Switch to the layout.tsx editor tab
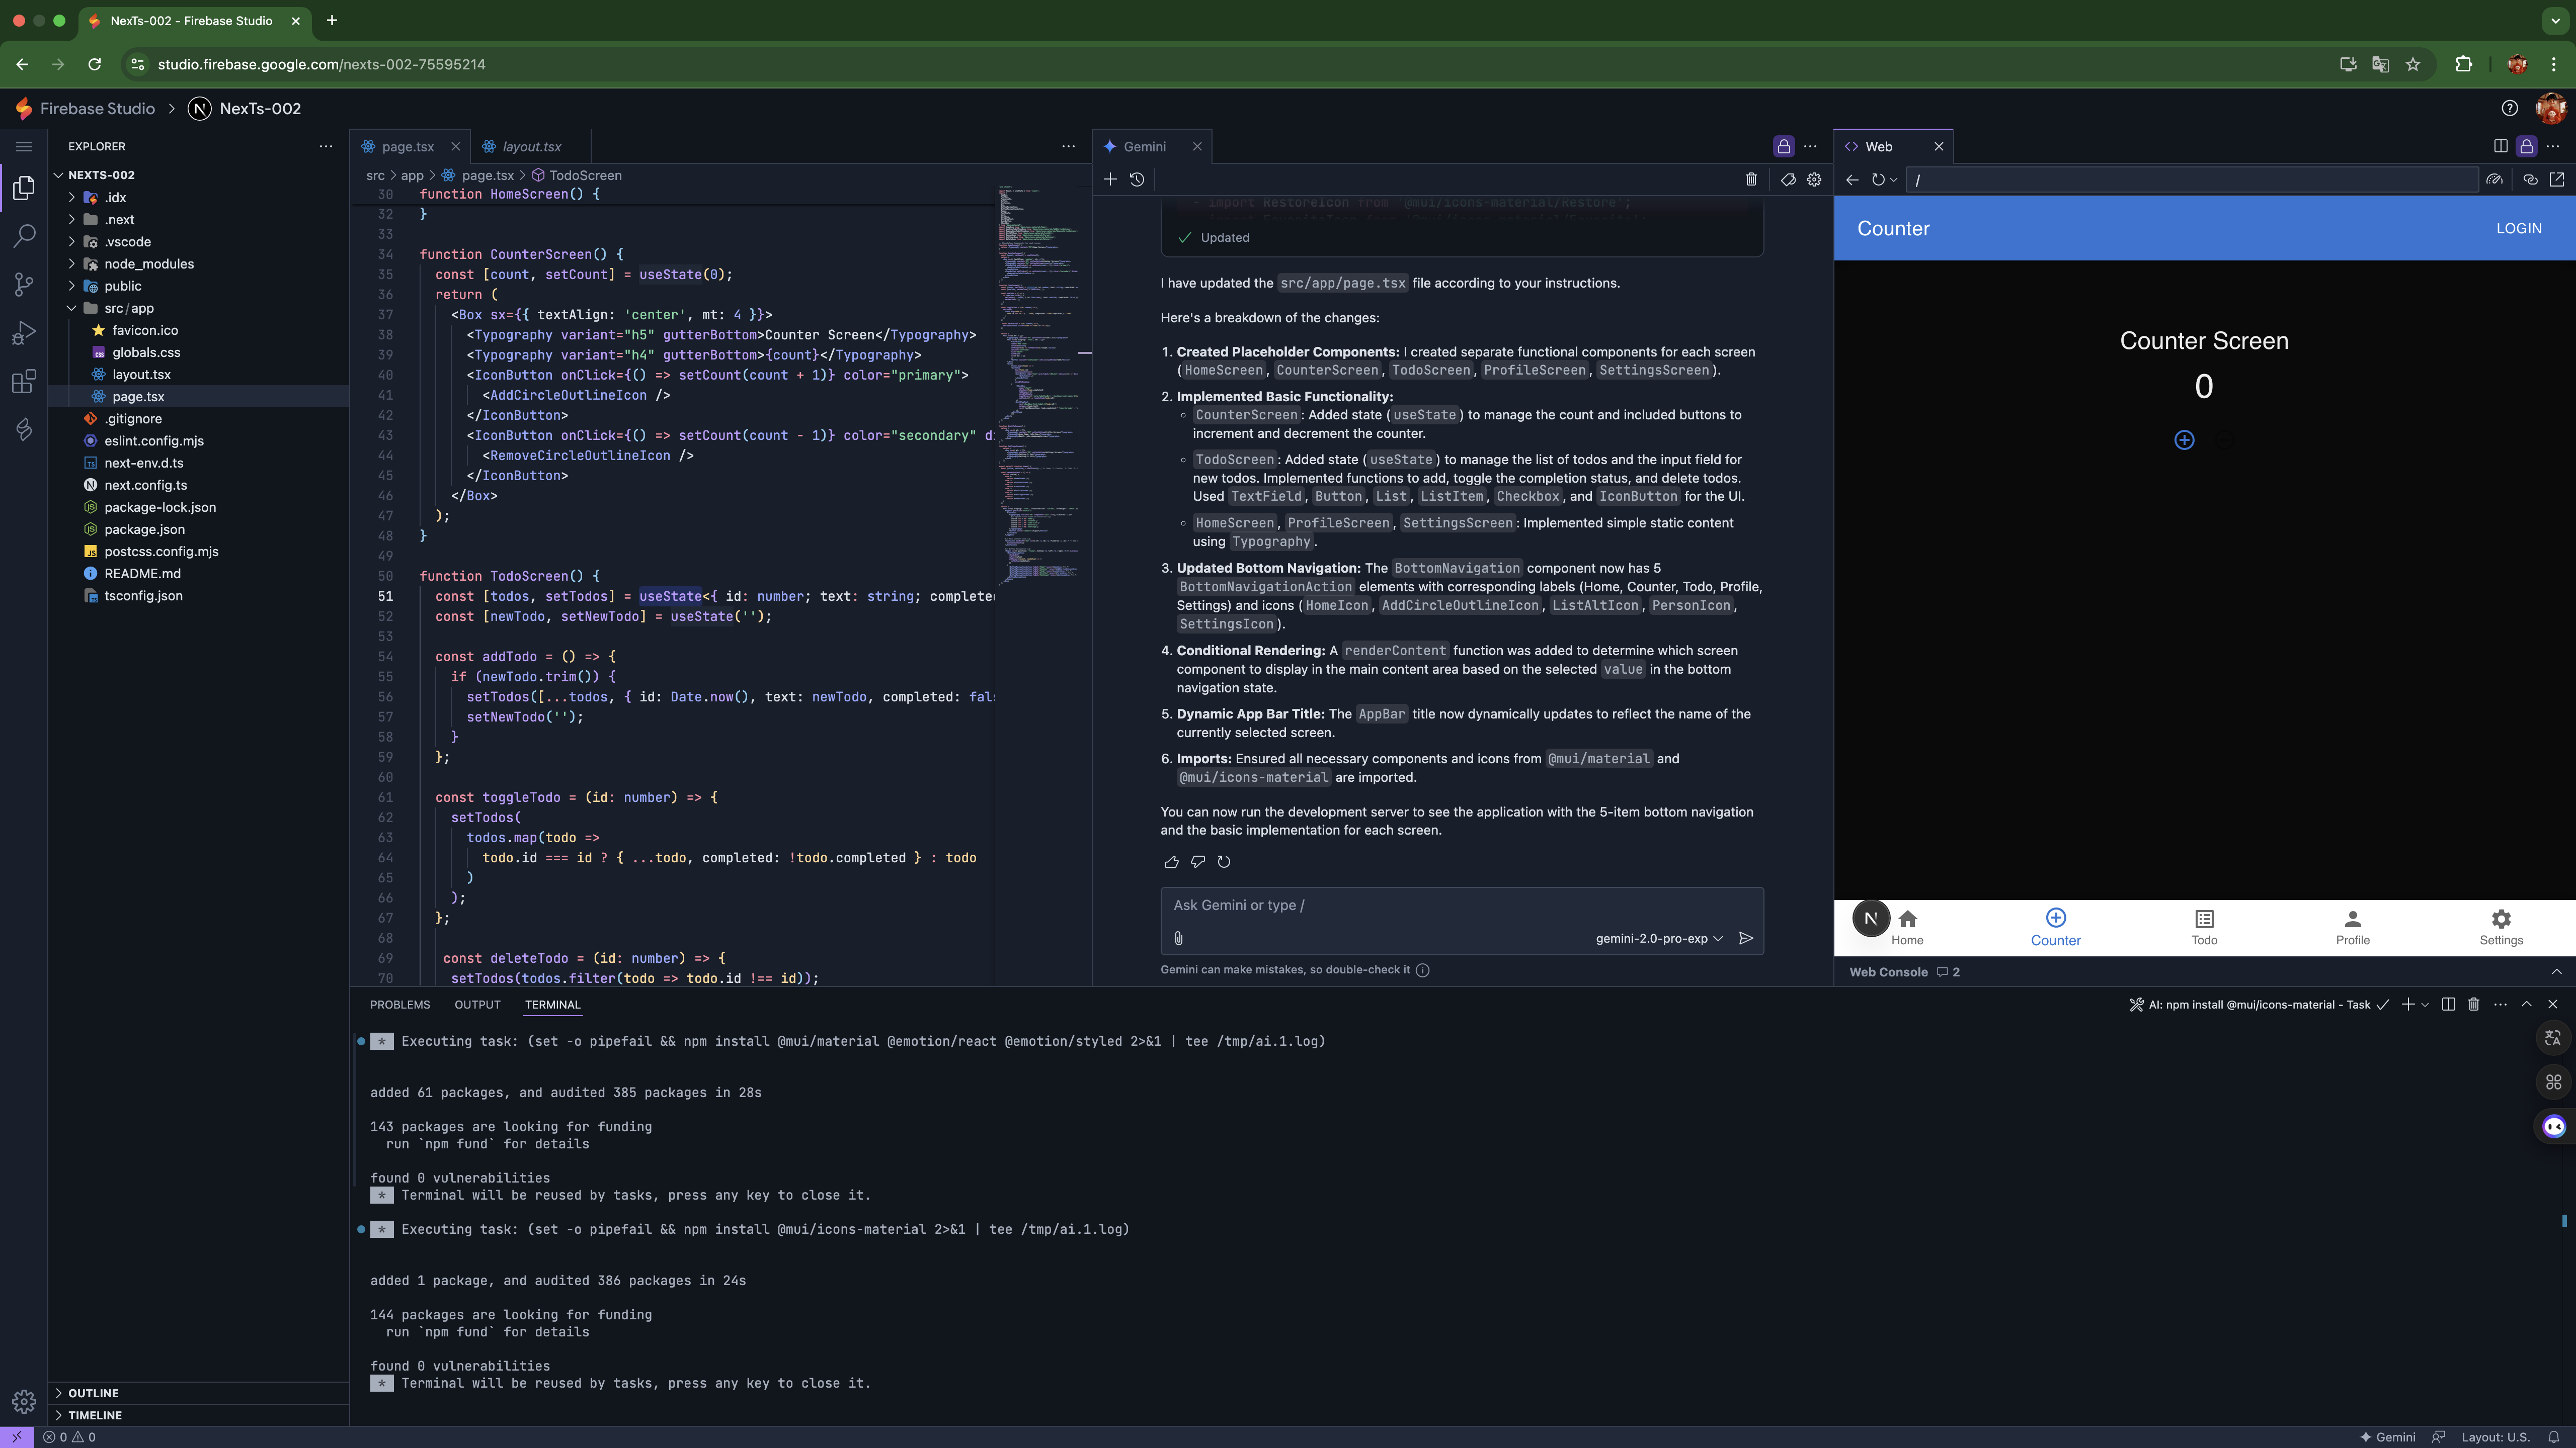 [531, 147]
